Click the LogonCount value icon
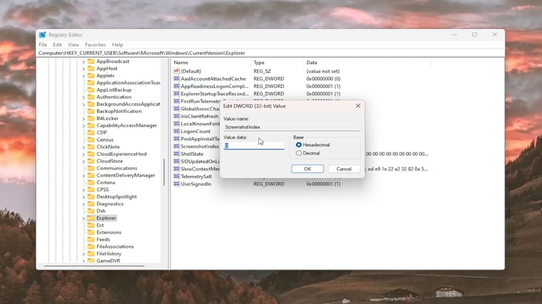542x304 pixels. click(177, 131)
